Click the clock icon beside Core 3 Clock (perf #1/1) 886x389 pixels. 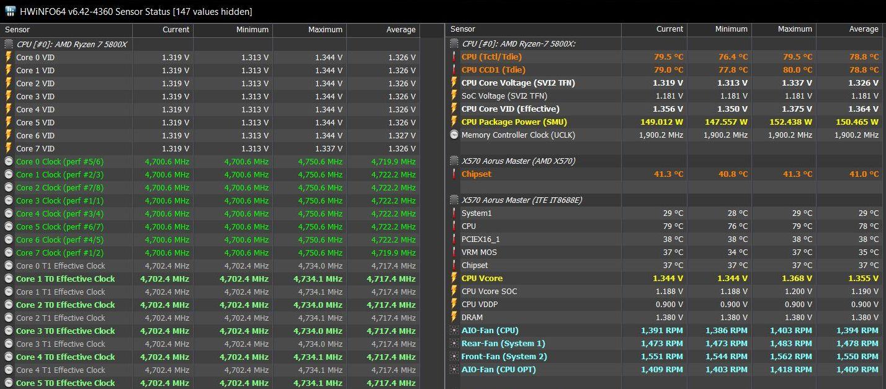click(9, 200)
